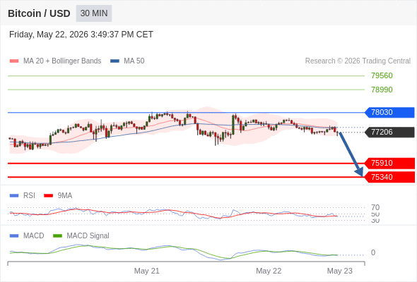Screen dimensions: 417x282
Task: Click the date and time stamp text
Action: pyautogui.click(x=81, y=35)
